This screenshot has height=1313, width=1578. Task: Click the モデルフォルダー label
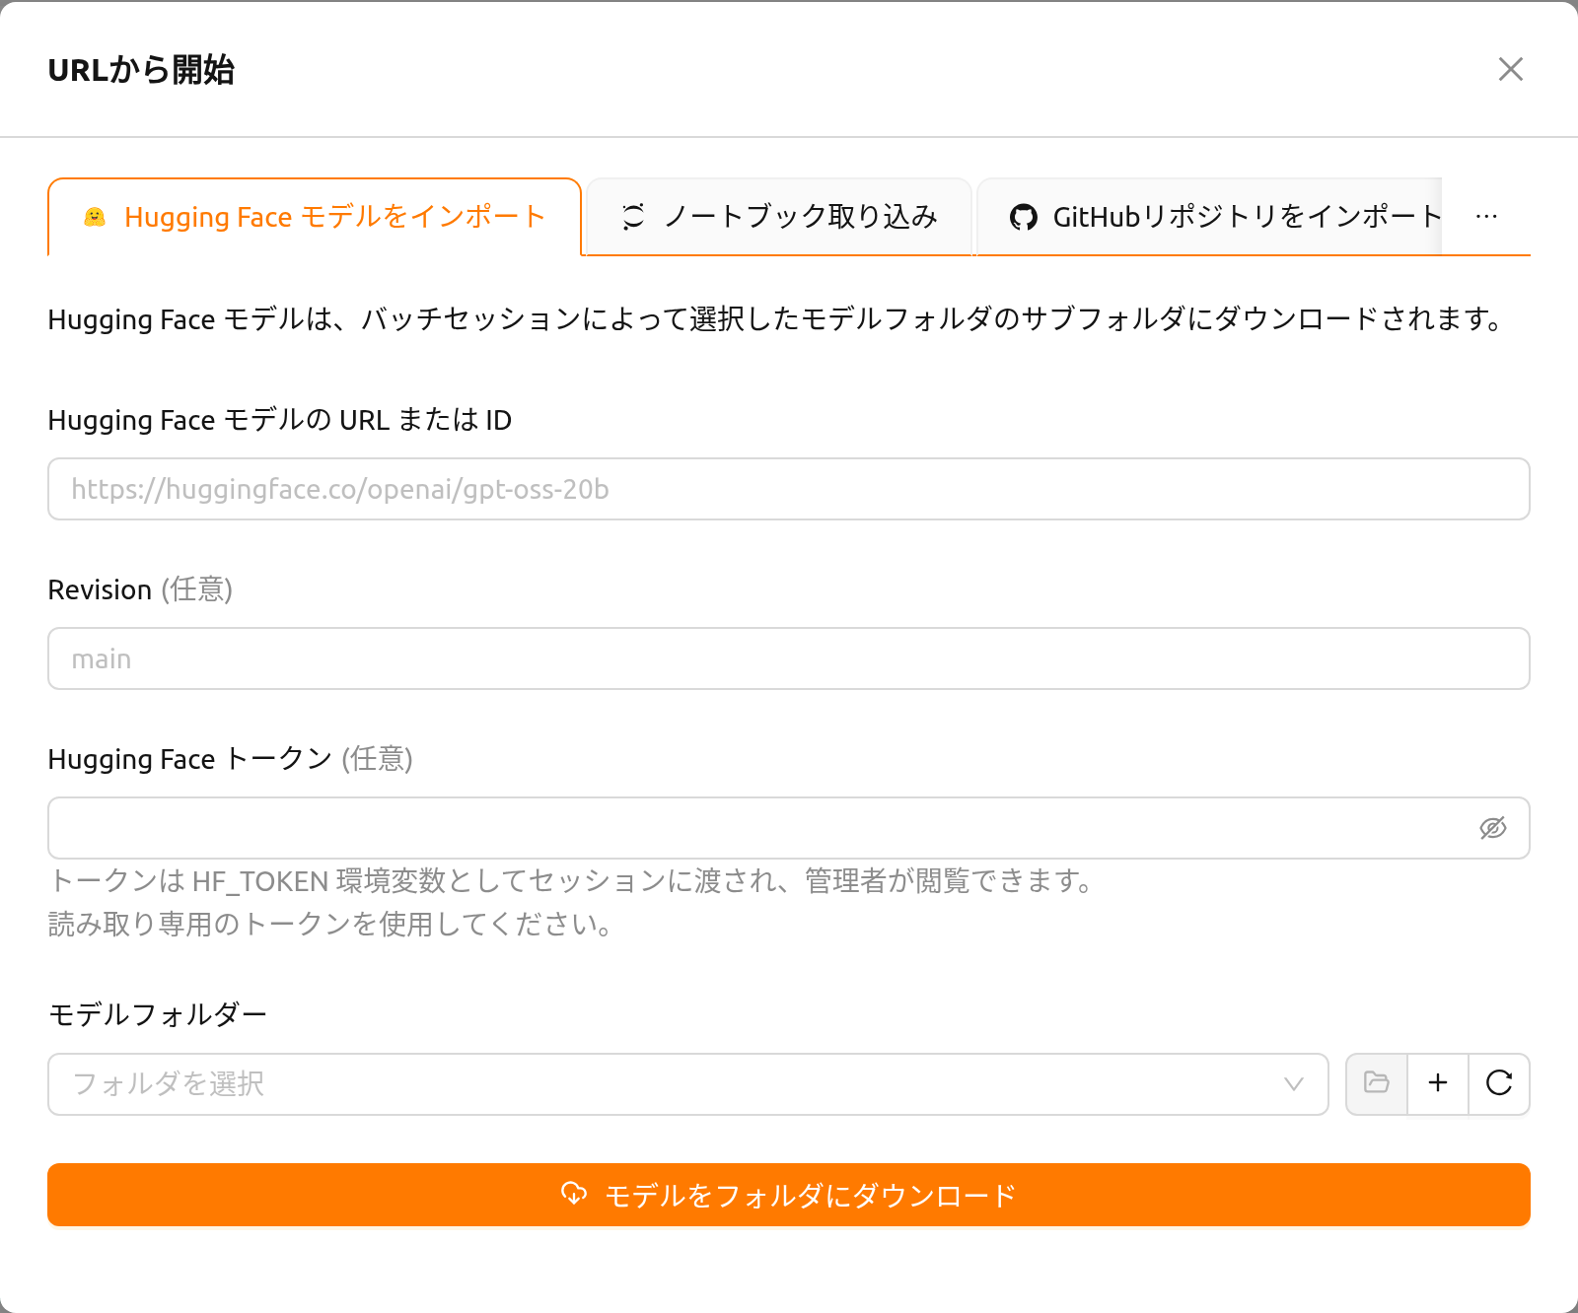click(158, 1014)
